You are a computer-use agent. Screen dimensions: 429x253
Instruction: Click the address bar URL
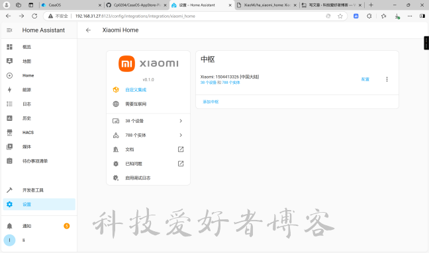point(135,16)
